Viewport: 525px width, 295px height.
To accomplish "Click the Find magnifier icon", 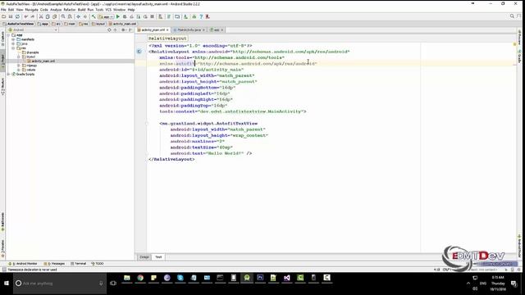I will (63, 16).
